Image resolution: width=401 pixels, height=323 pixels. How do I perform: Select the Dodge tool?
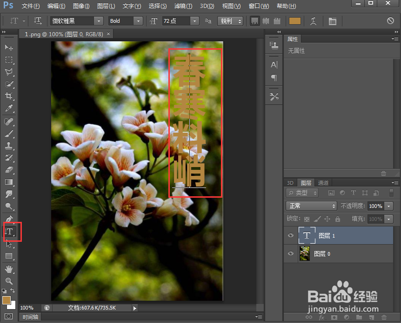point(9,206)
